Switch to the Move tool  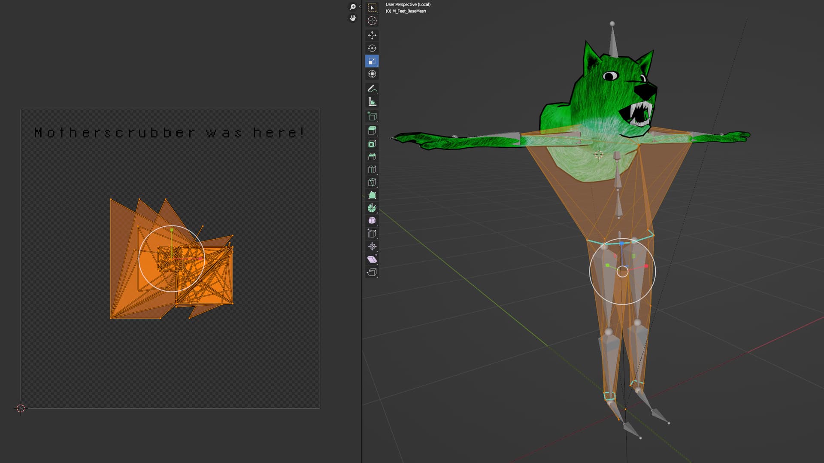[x=372, y=35]
